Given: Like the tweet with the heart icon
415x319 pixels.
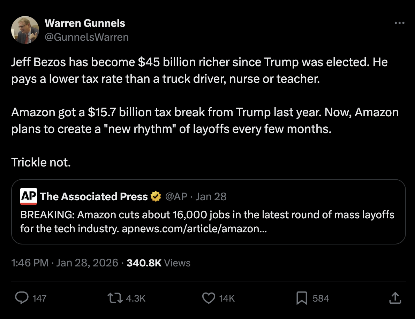Looking at the screenshot, I should pyautogui.click(x=209, y=298).
